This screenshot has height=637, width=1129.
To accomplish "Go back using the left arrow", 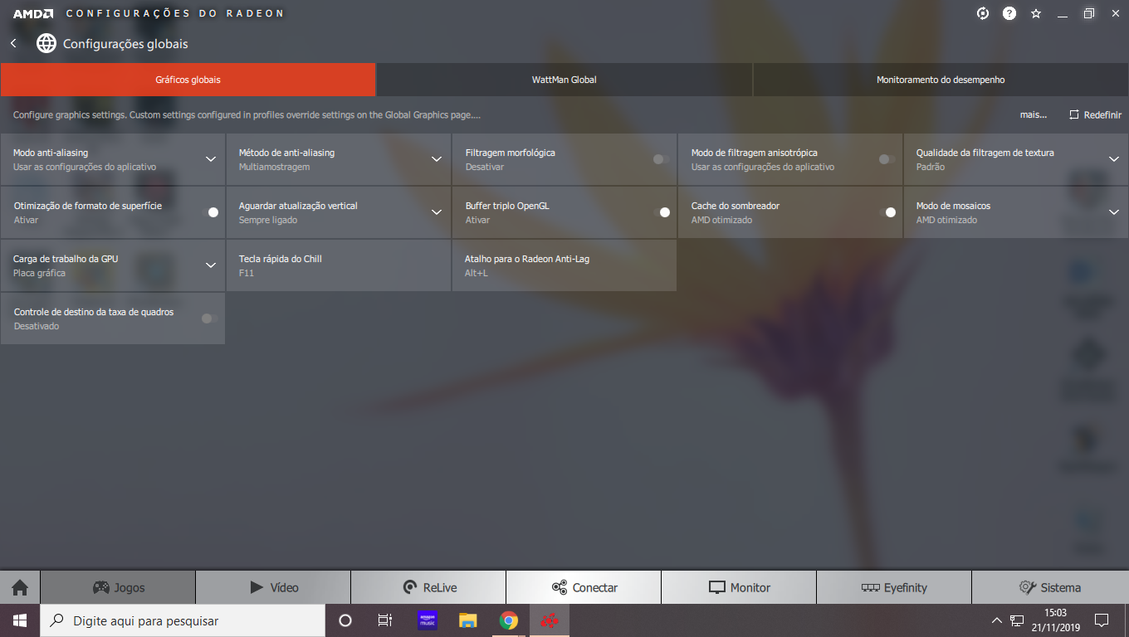I will click(13, 43).
